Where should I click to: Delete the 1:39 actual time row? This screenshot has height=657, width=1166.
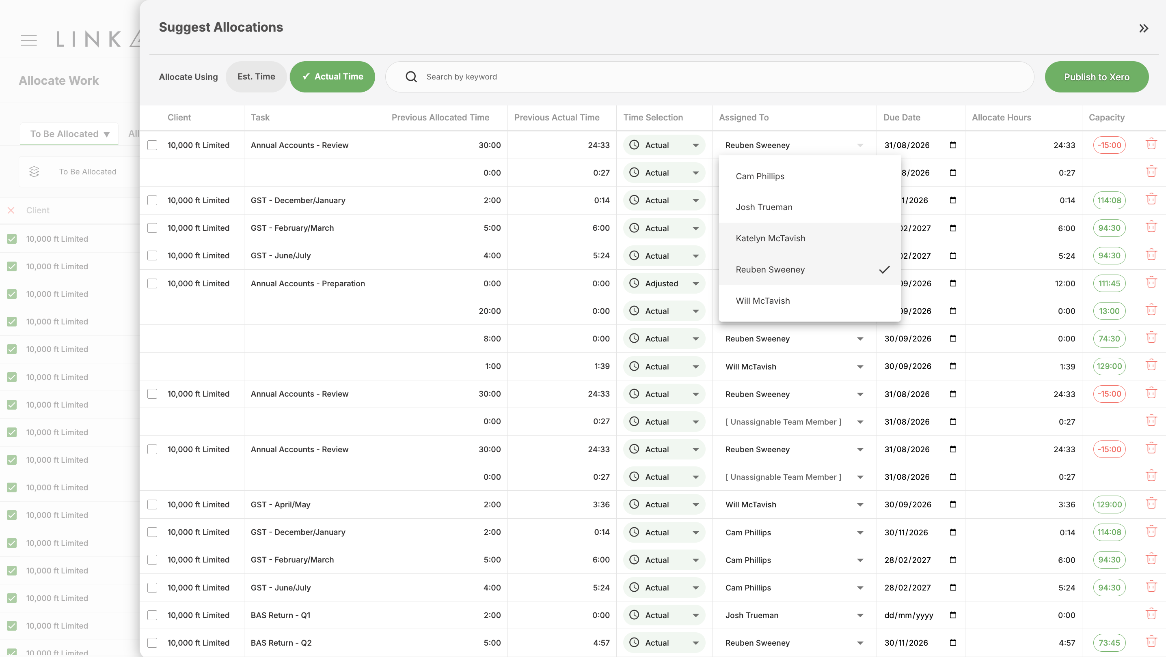[1151, 366]
